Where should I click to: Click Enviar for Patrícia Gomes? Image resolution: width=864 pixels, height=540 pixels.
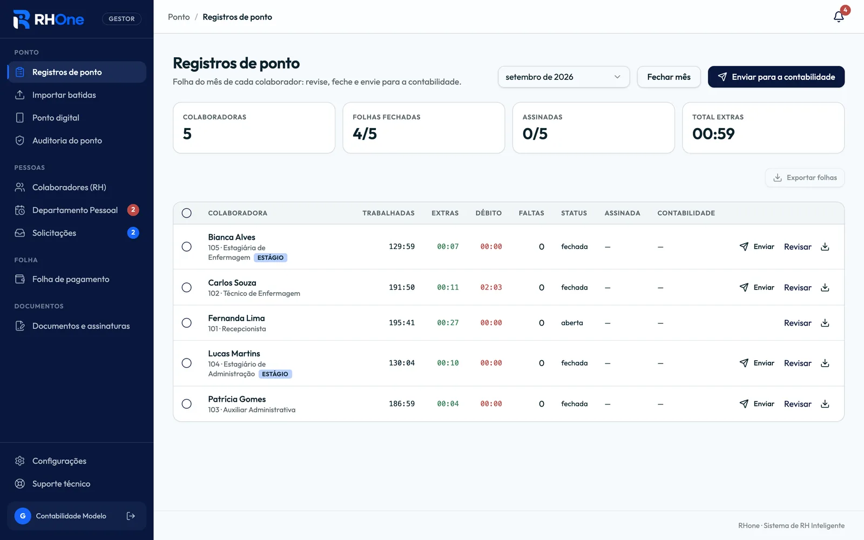757,404
